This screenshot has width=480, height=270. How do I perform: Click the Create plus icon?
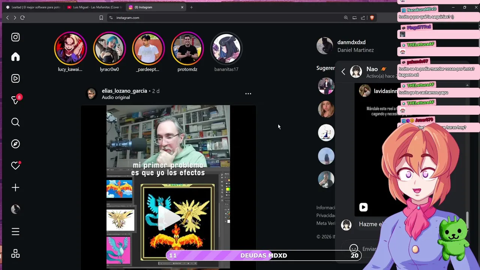pyautogui.click(x=15, y=187)
